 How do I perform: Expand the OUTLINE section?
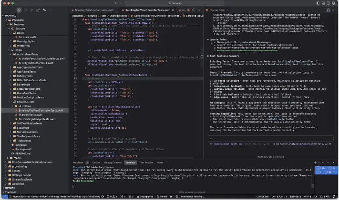click(10, 188)
